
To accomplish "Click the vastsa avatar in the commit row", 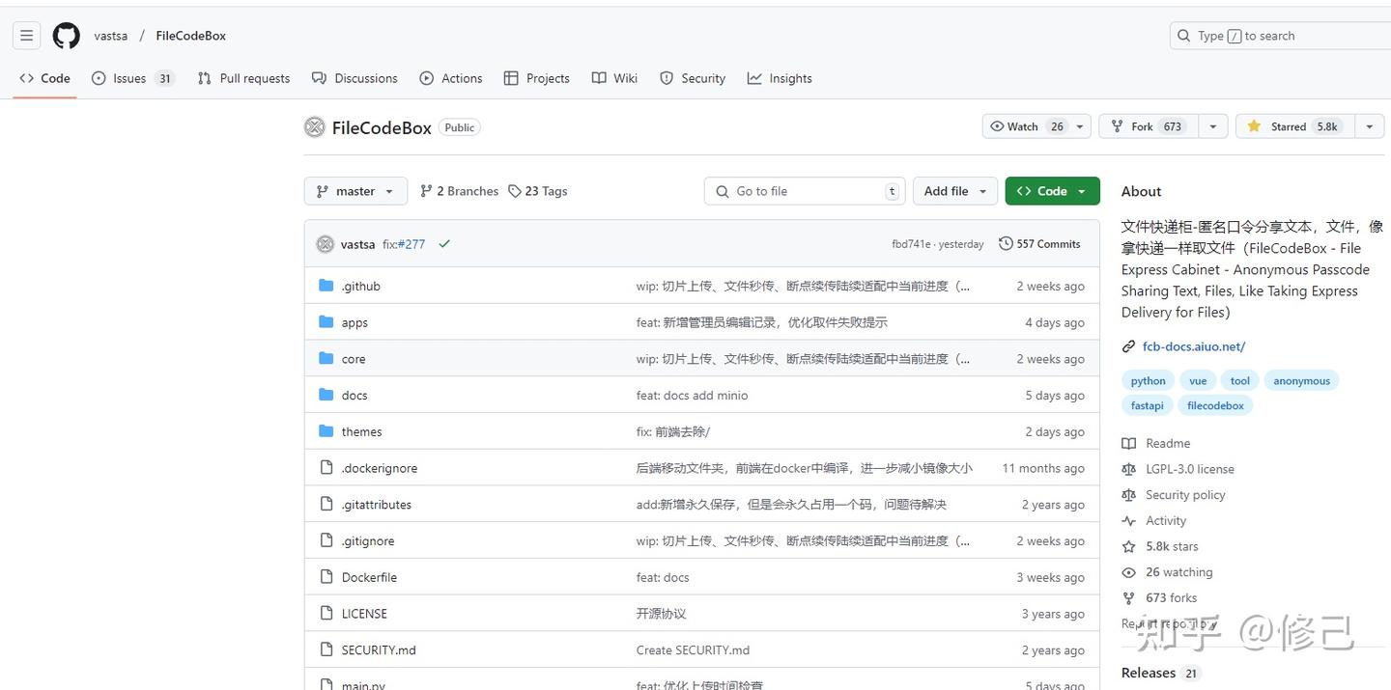I will (326, 244).
